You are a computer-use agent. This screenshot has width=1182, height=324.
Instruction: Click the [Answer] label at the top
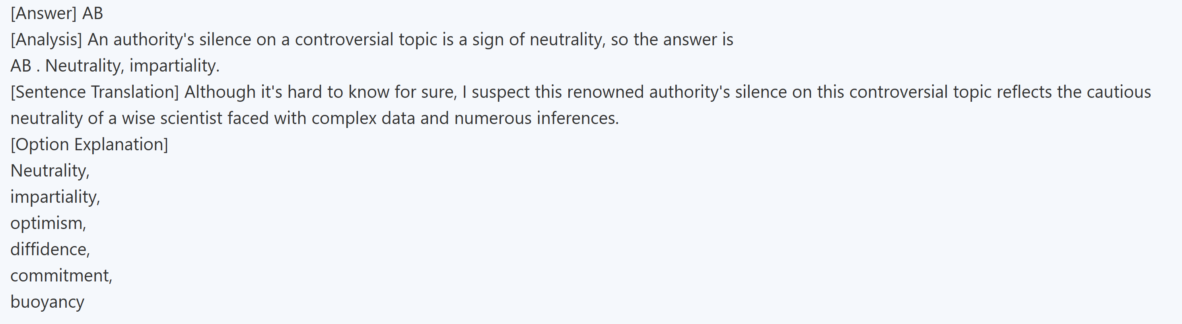pyautogui.click(x=43, y=13)
